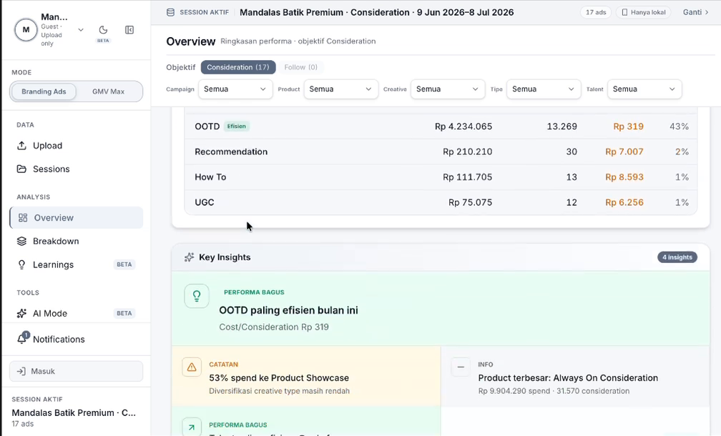Open the Tipe filter dropdown

[x=544, y=89]
